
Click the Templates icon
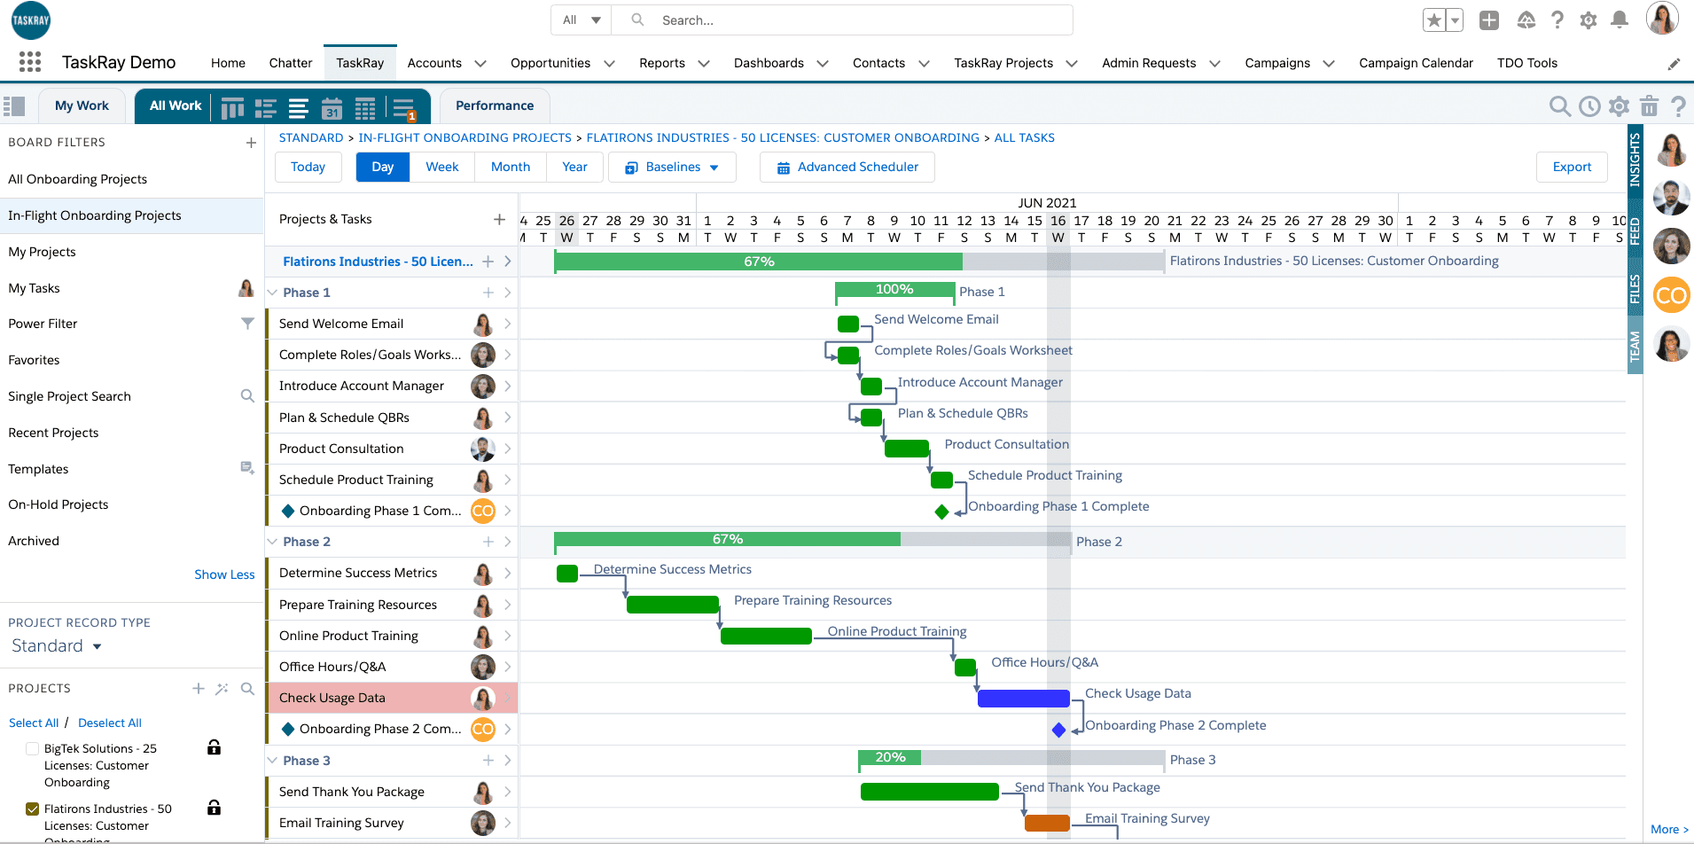[x=247, y=468]
